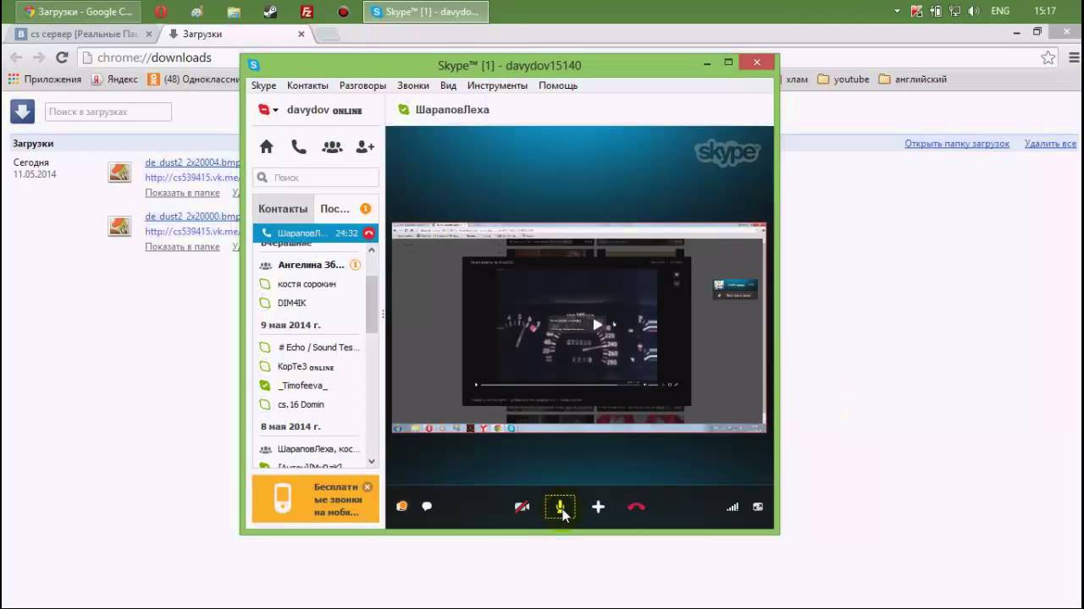The height and width of the screenshot is (609, 1084).
Task: Switch to full screen view icon
Action: coord(758,507)
